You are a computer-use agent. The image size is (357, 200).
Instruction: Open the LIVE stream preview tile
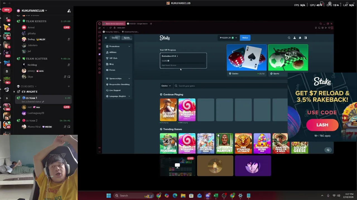pos(177,166)
